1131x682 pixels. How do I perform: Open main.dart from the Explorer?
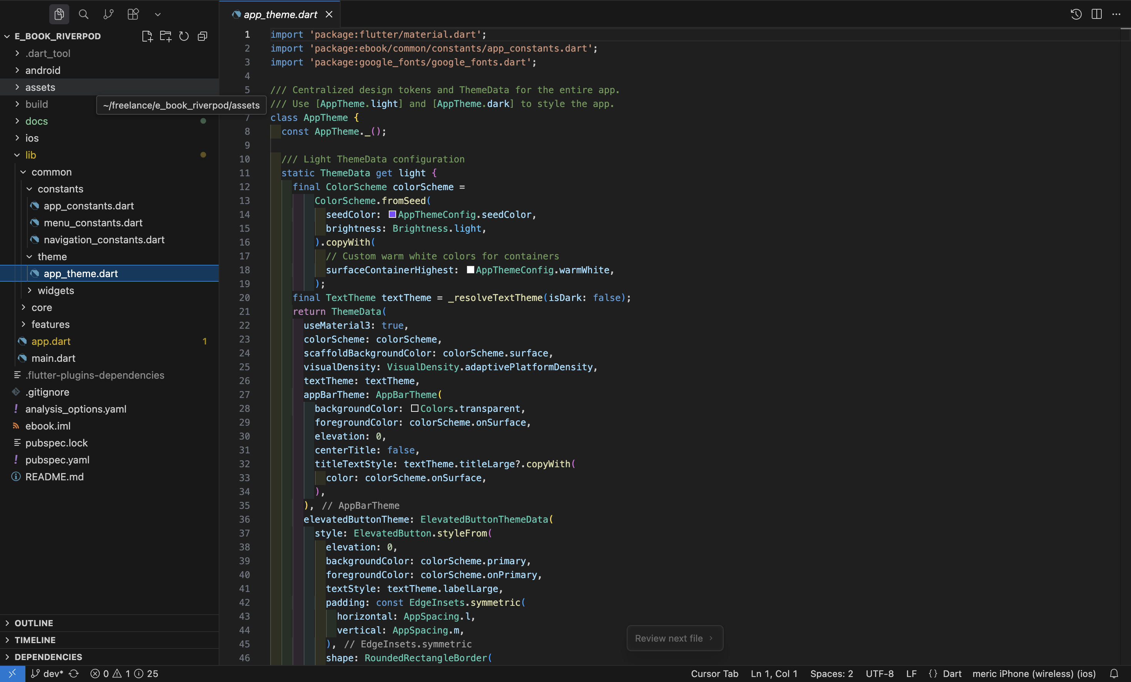click(53, 358)
